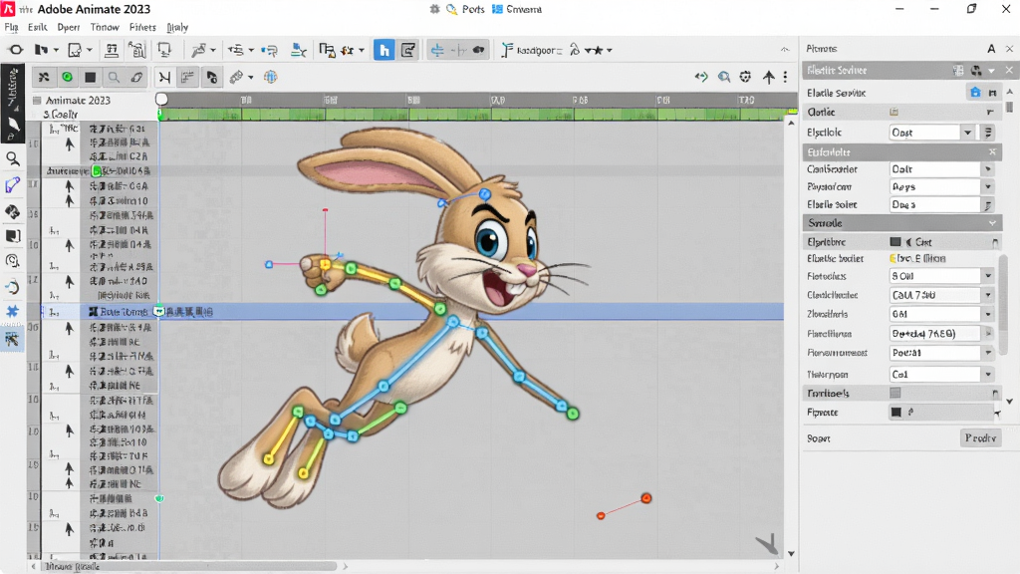Image resolution: width=1020 pixels, height=574 pixels.
Task: Click the up-arrow icon above the timeline
Action: point(768,77)
